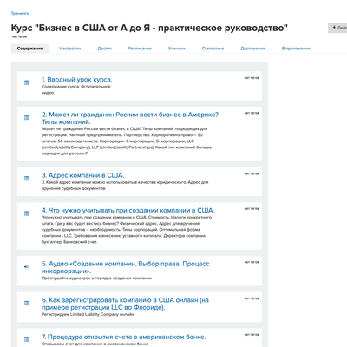Switch to the Доступ tab
The width and height of the screenshot is (347, 347).
[104, 49]
